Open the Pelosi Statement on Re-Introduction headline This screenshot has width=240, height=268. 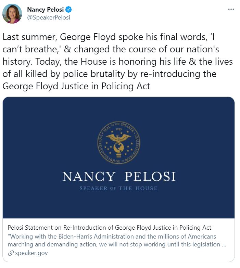click(x=109, y=228)
